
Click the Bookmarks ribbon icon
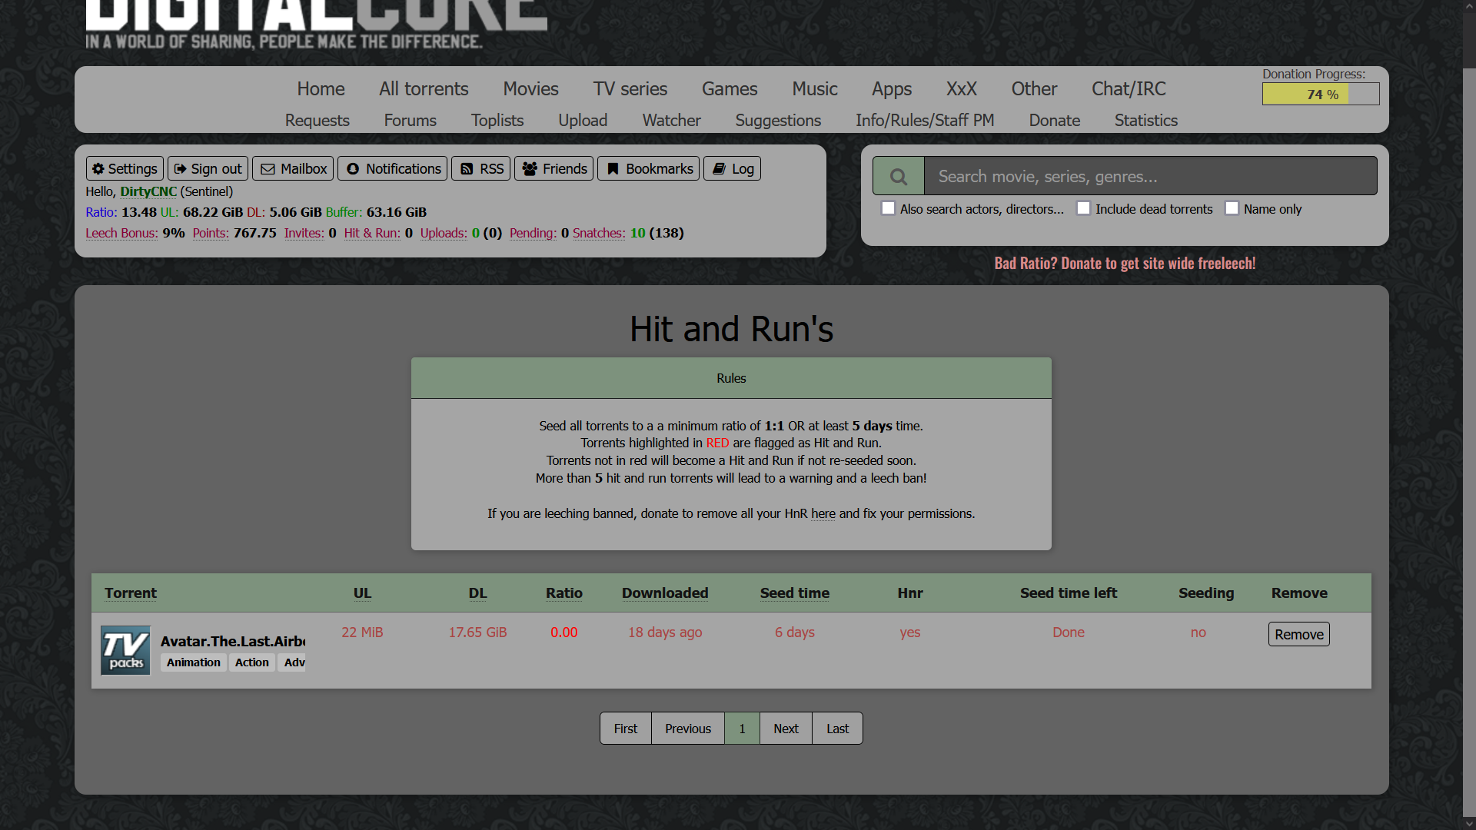pyautogui.click(x=613, y=169)
